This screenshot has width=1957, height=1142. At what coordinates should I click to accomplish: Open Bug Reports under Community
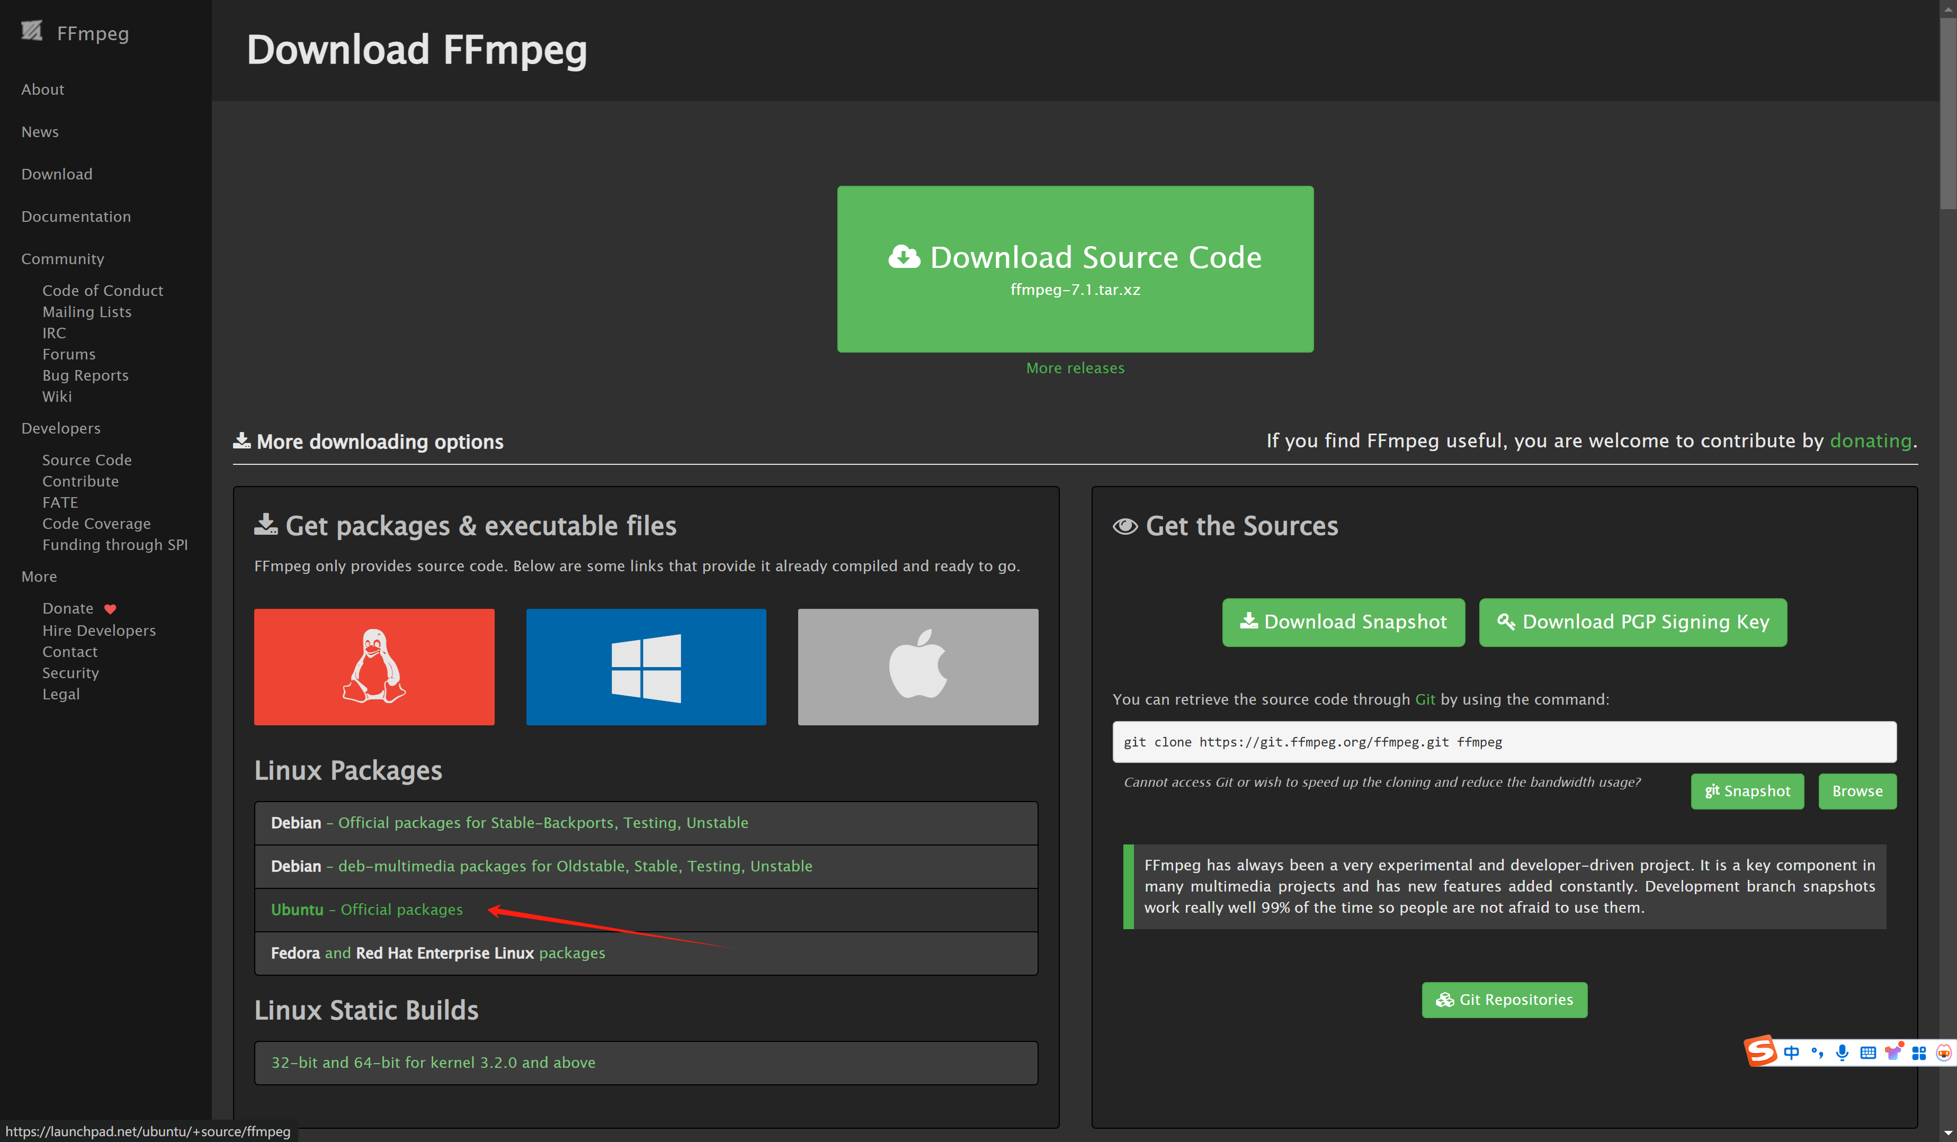point(85,375)
